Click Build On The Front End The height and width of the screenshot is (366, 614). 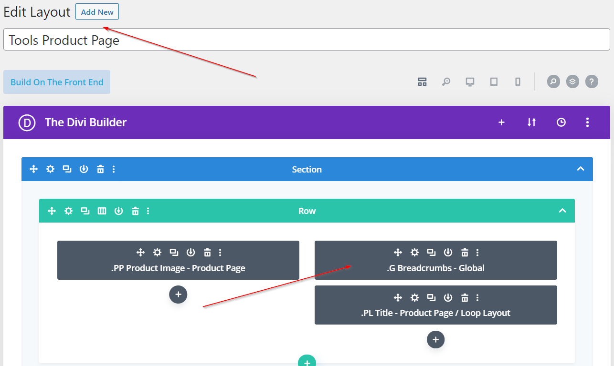pos(57,82)
